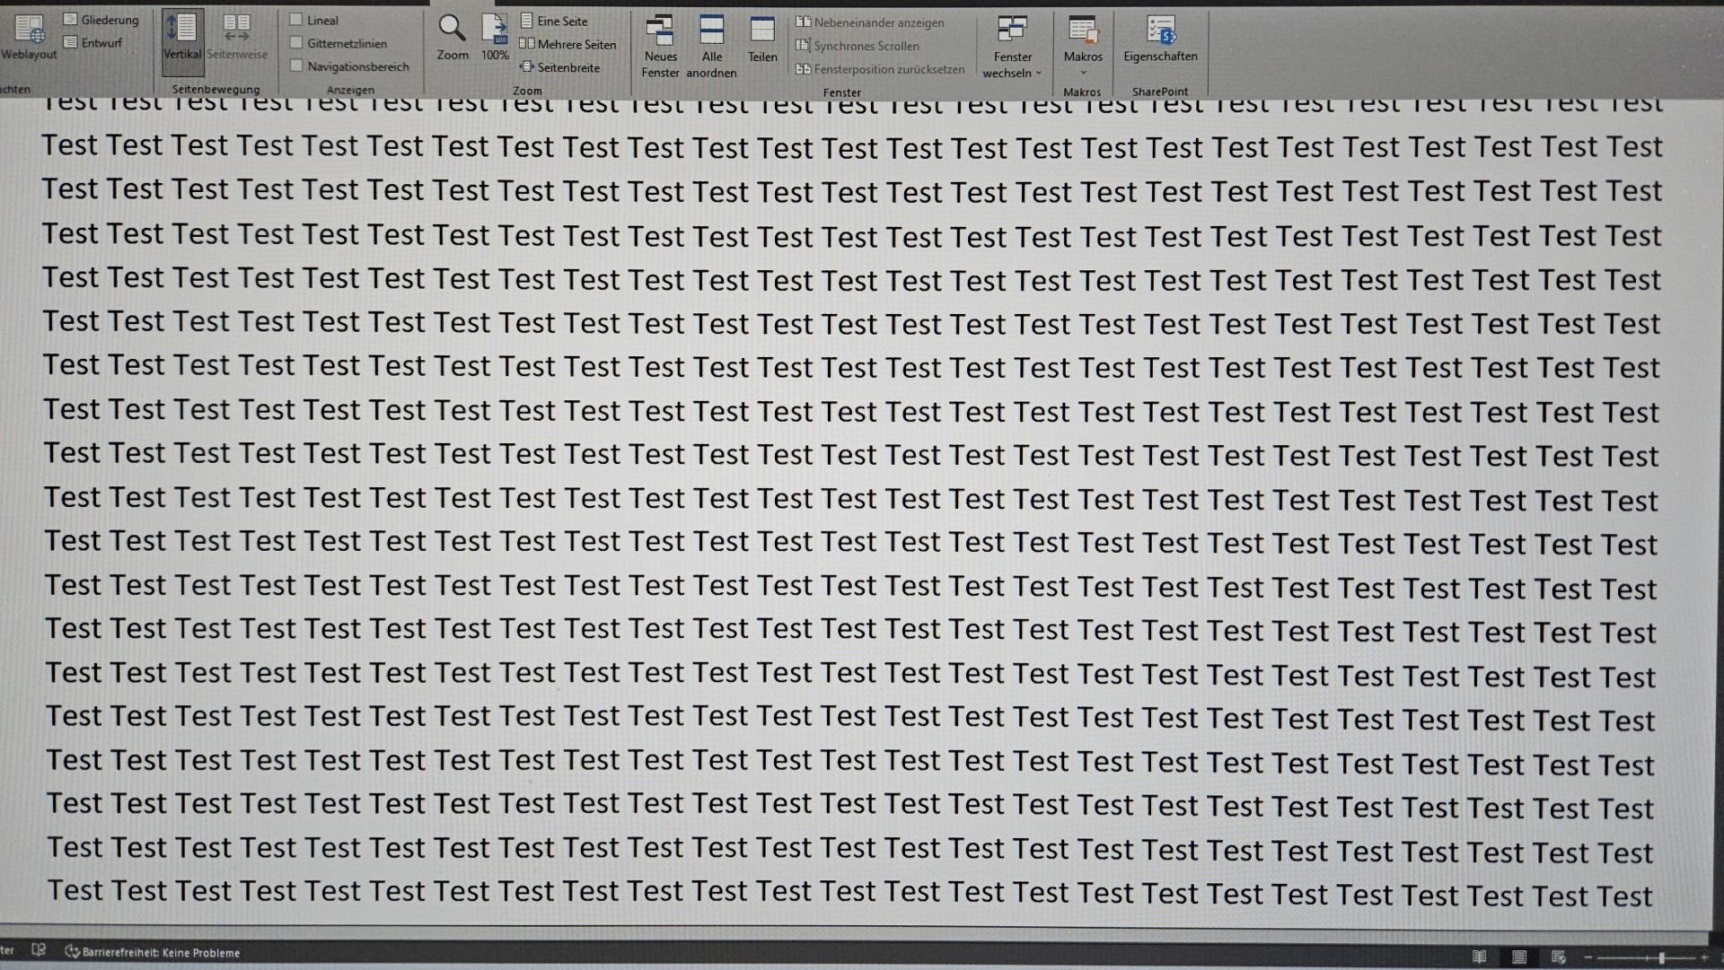Check the Navigationsbereich checkbox
The height and width of the screenshot is (970, 1724).
(297, 66)
